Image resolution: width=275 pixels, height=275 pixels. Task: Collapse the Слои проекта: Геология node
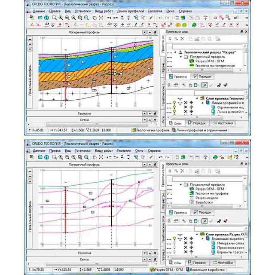[197, 98]
